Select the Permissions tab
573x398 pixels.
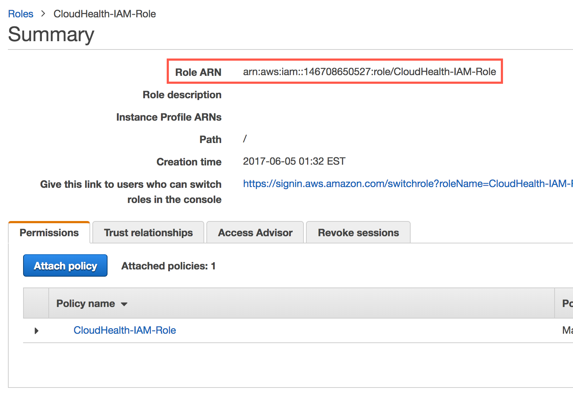pos(49,233)
